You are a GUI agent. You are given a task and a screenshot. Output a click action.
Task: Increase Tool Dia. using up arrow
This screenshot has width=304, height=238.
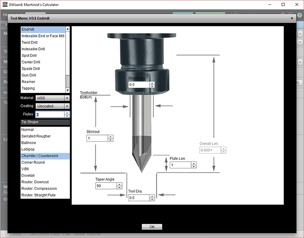point(152,196)
